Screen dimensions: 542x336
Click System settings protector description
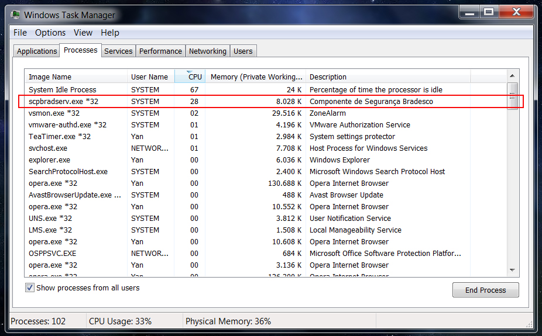coord(352,137)
